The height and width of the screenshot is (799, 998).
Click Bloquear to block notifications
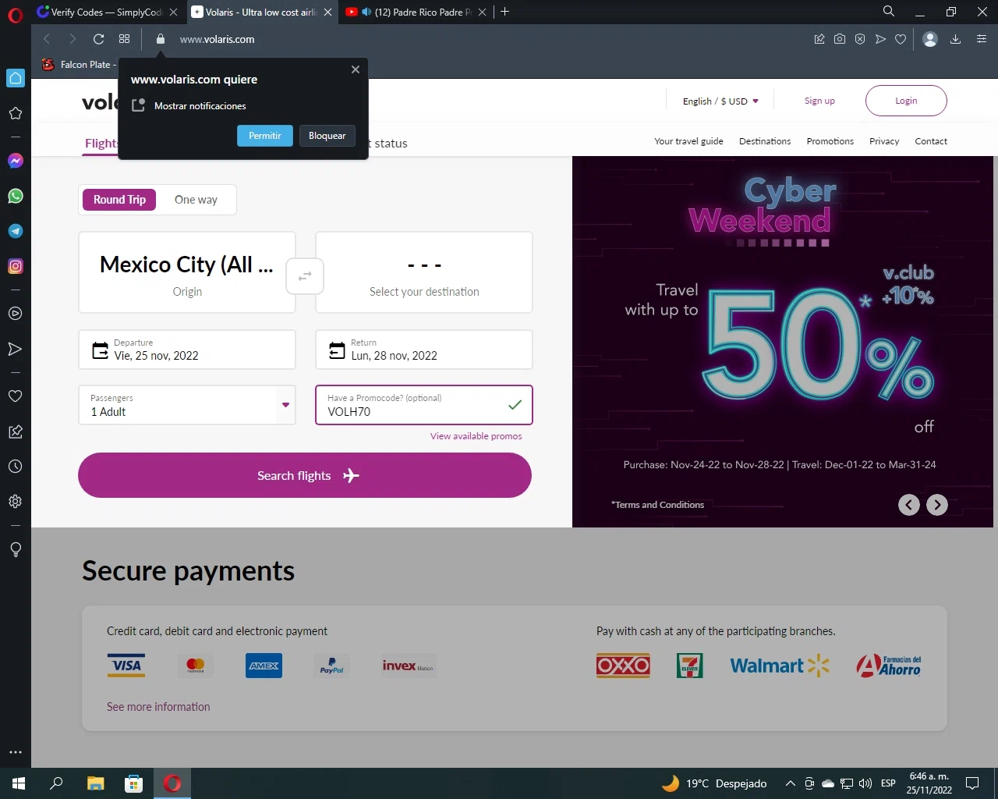click(327, 136)
